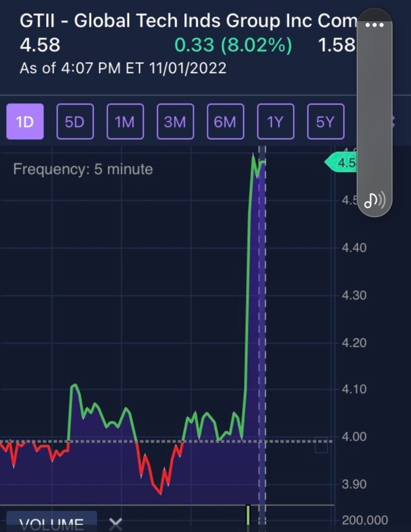
Task: Switch chart to 1M range
Action: pos(125,121)
